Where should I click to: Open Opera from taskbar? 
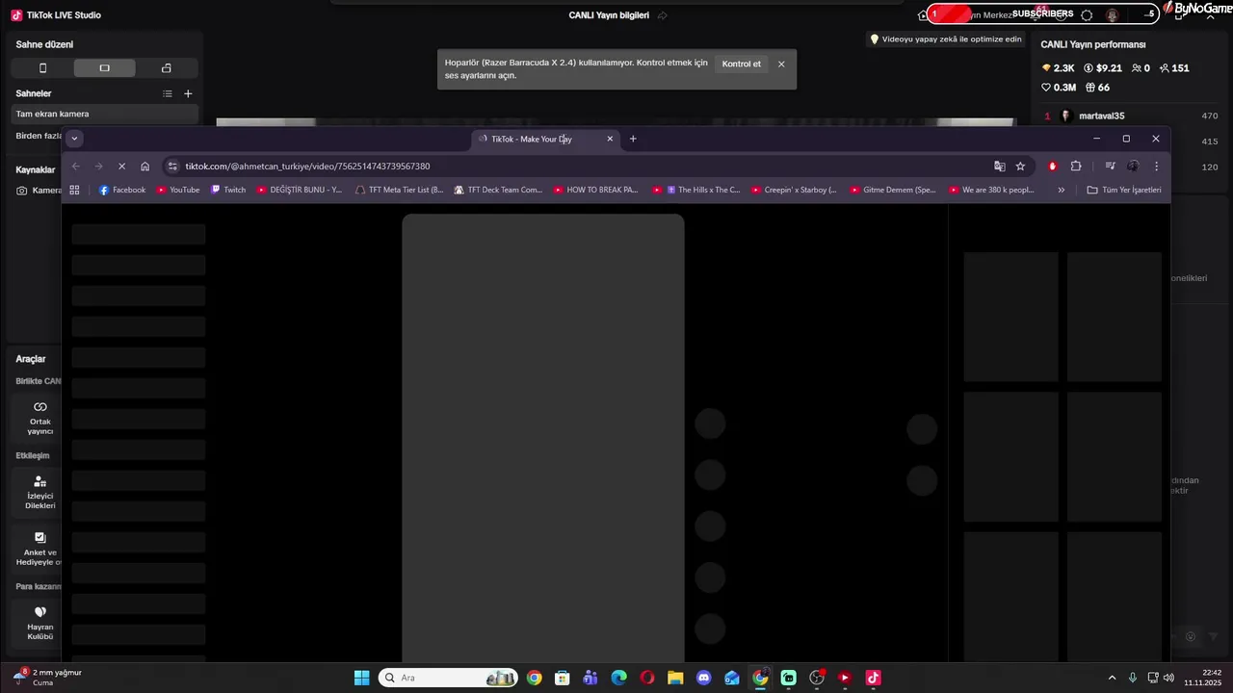coord(647,678)
